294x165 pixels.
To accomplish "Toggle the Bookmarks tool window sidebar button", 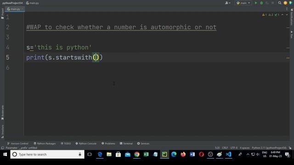I will (2, 113).
